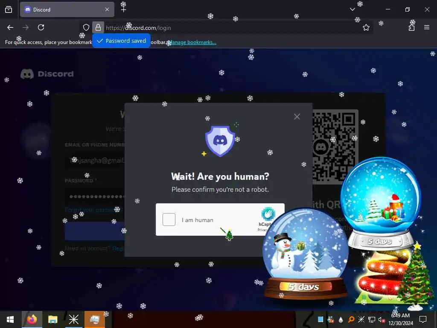
Task: Open the clock showing 6:49 AM
Action: [x=400, y=319]
